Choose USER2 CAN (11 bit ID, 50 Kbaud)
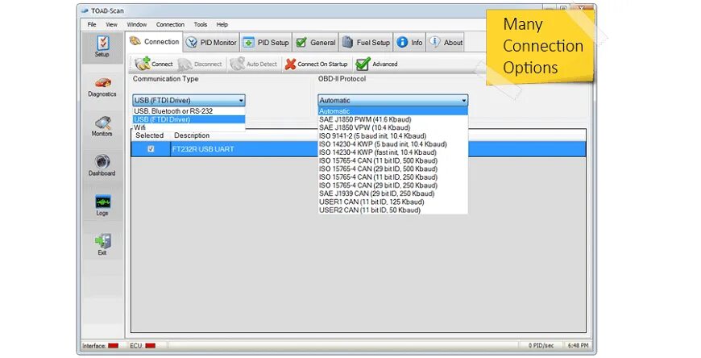This screenshot has height=358, width=701. (x=393, y=210)
